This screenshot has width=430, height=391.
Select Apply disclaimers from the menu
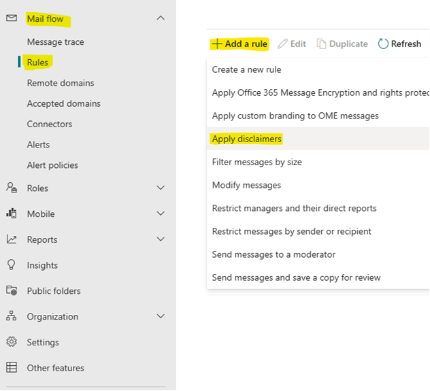(x=318, y=139)
